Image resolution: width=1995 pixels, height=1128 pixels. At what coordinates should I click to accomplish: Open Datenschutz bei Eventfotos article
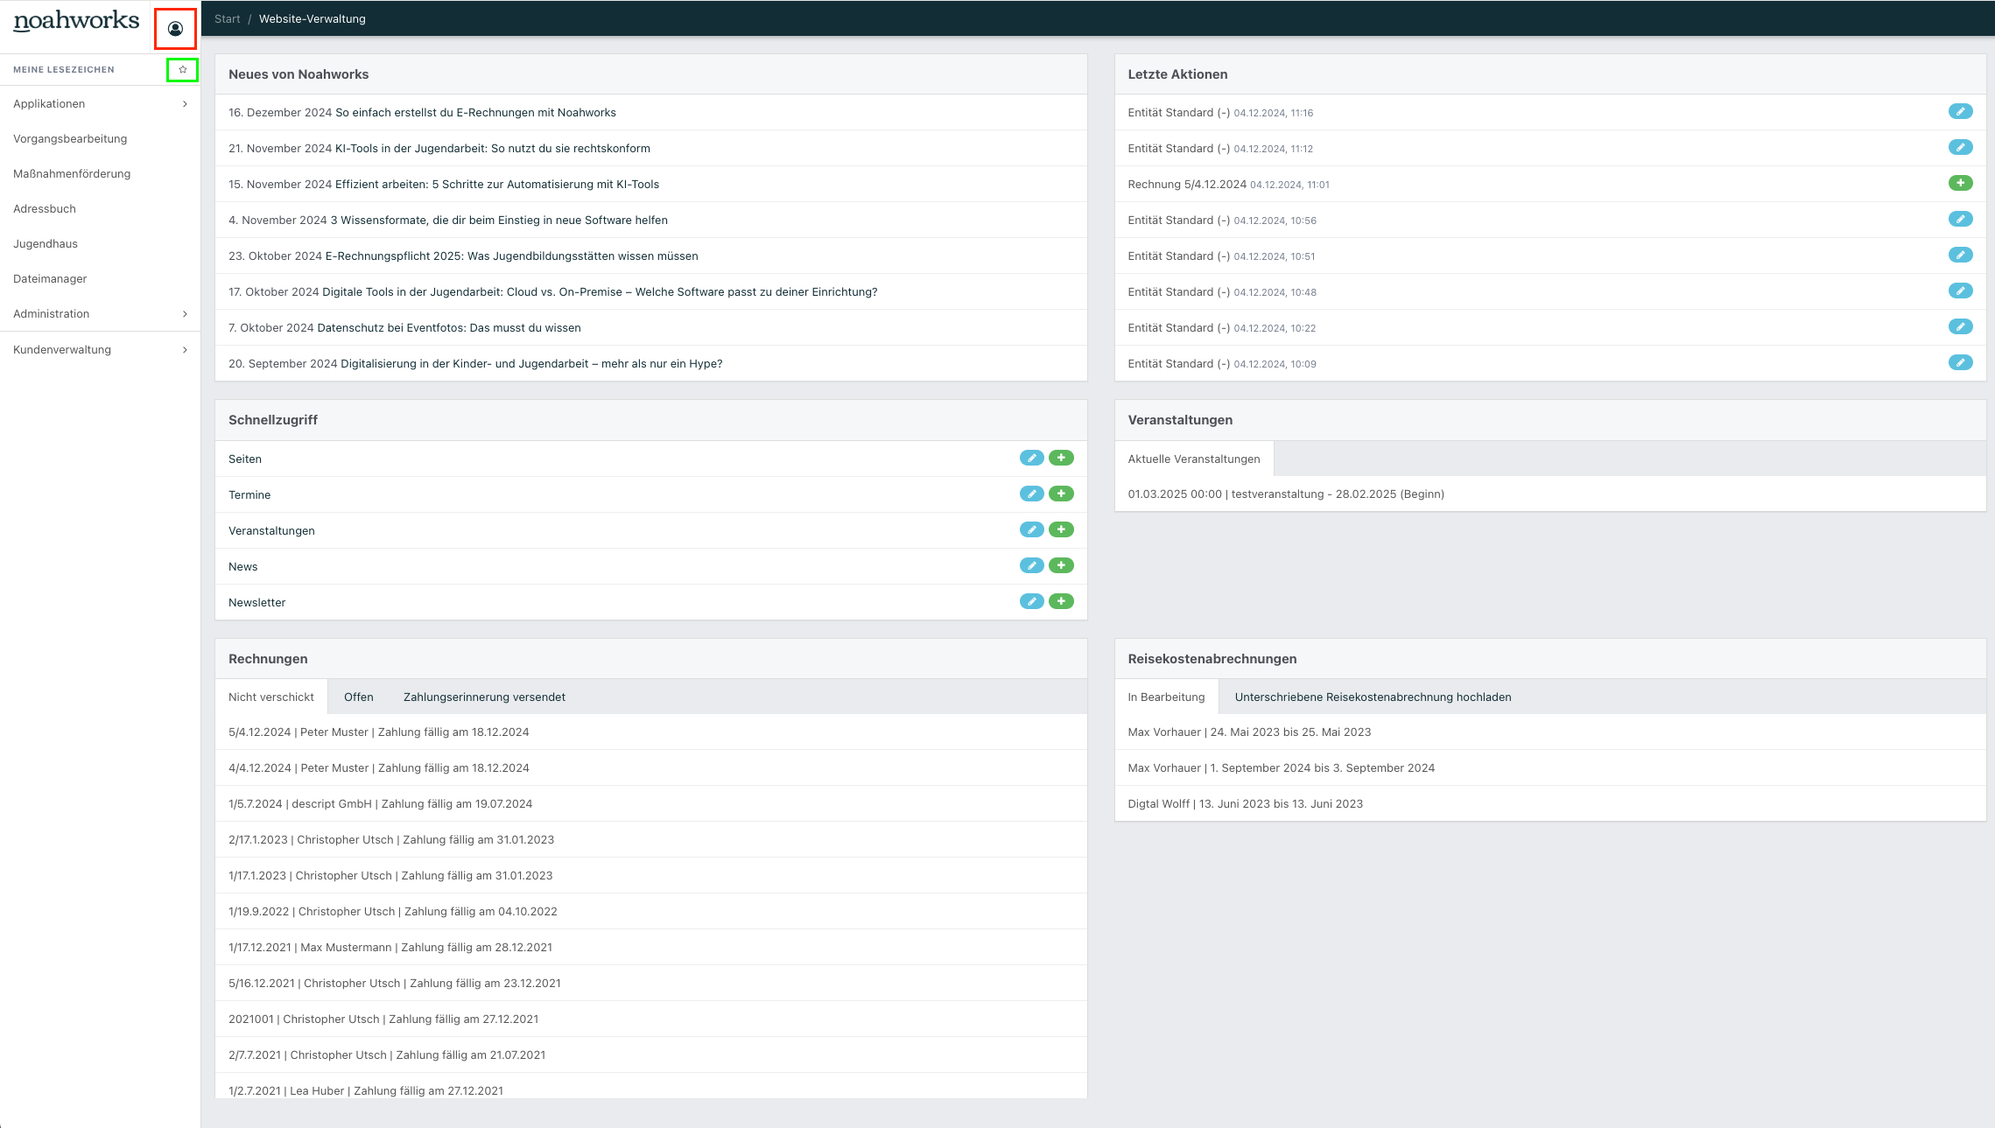(x=449, y=328)
